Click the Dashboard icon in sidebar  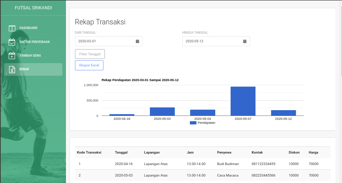[x=12, y=28]
